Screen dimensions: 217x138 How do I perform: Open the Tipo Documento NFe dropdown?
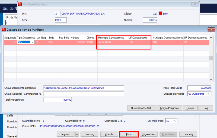[x=33, y=42]
